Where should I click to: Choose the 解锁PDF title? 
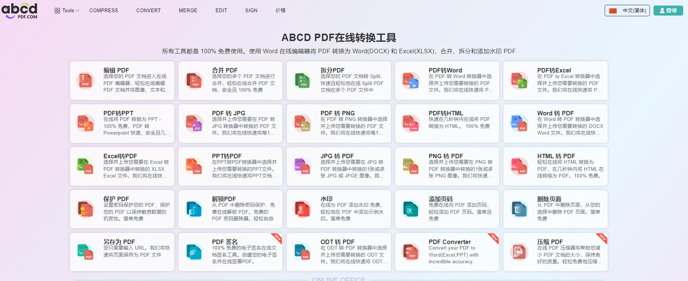pyautogui.click(x=224, y=199)
